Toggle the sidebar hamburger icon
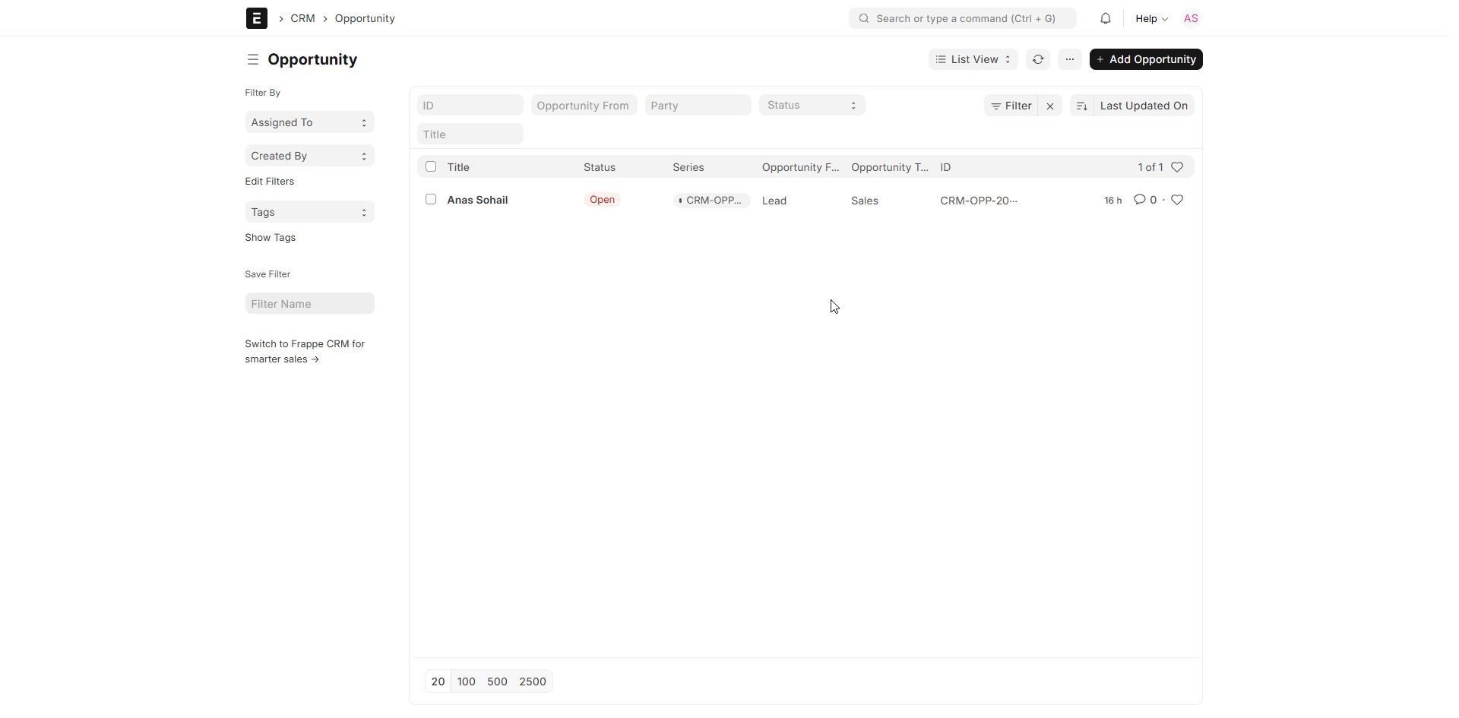Viewport: 1459px width, 718px height. tap(253, 59)
